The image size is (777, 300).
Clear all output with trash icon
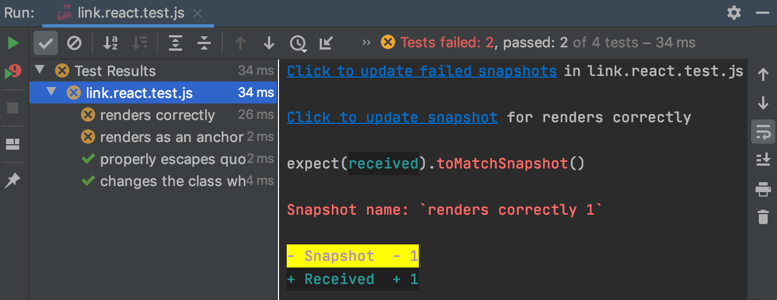(763, 216)
